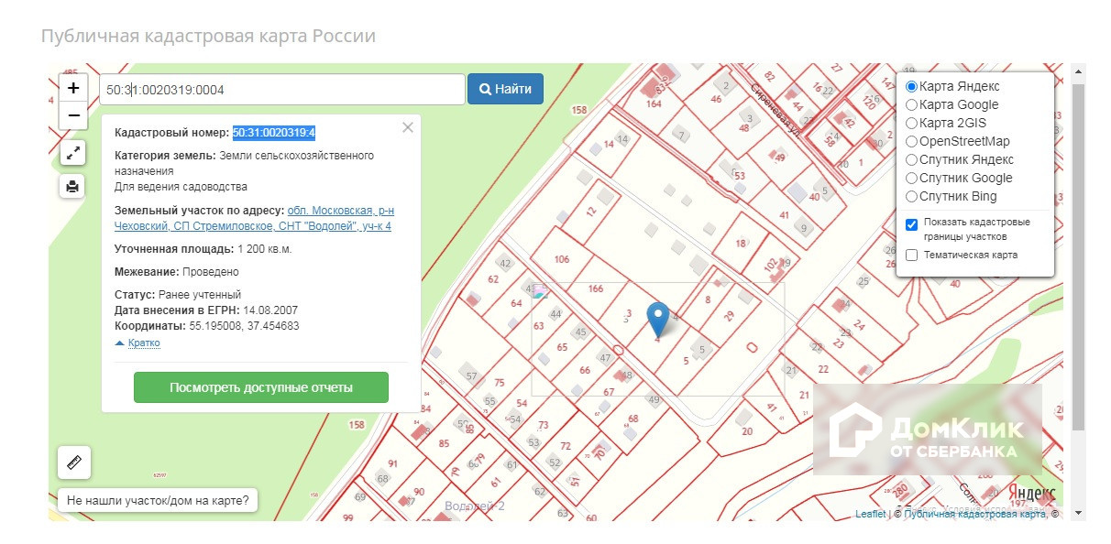Focus the cadastral number search field
The width and height of the screenshot is (1111, 544).
282,90
